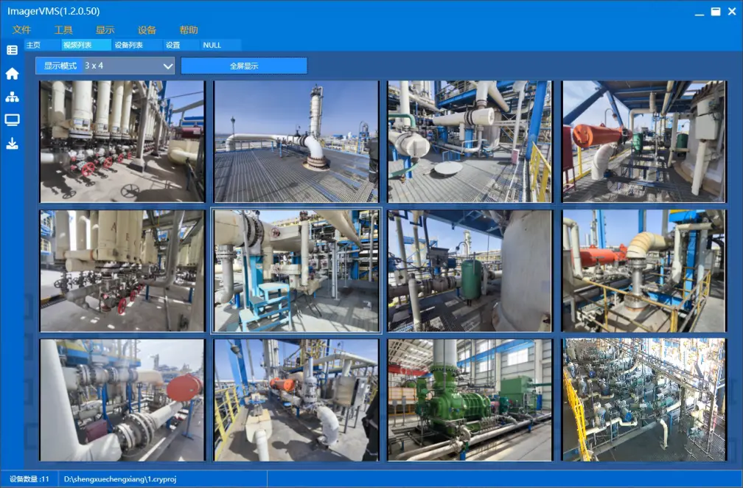Click the download icon in sidebar
The height and width of the screenshot is (488, 743).
pyautogui.click(x=12, y=144)
